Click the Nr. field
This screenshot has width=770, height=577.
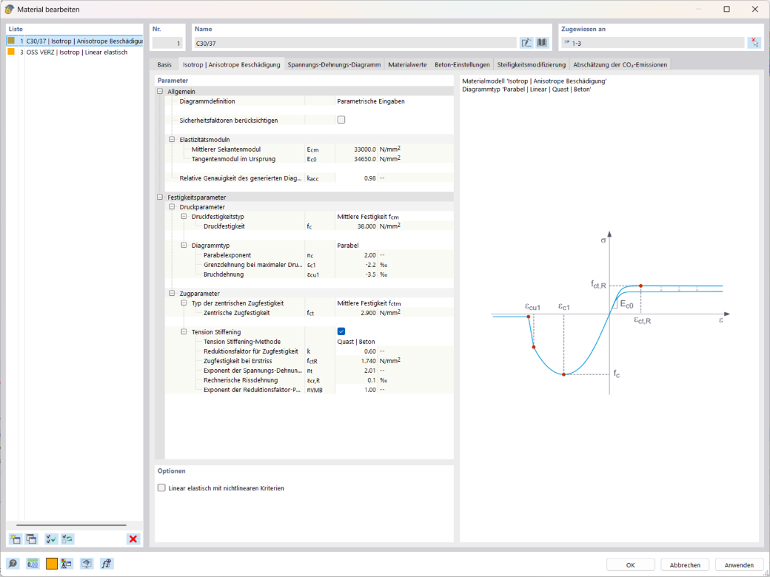(x=167, y=43)
